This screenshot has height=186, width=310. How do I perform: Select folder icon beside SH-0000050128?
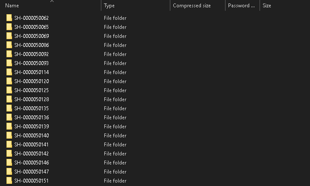9,99
